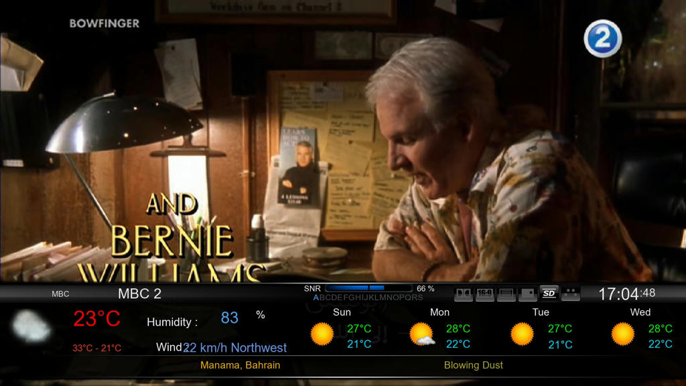Click Monday's low temperature 22°C

[x=458, y=344]
